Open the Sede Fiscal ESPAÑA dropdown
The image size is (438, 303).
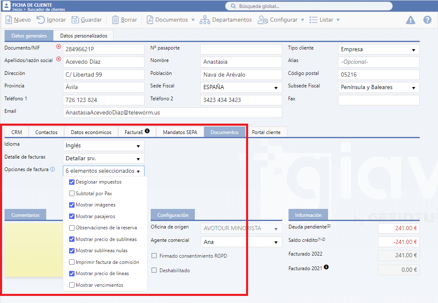tap(241, 87)
